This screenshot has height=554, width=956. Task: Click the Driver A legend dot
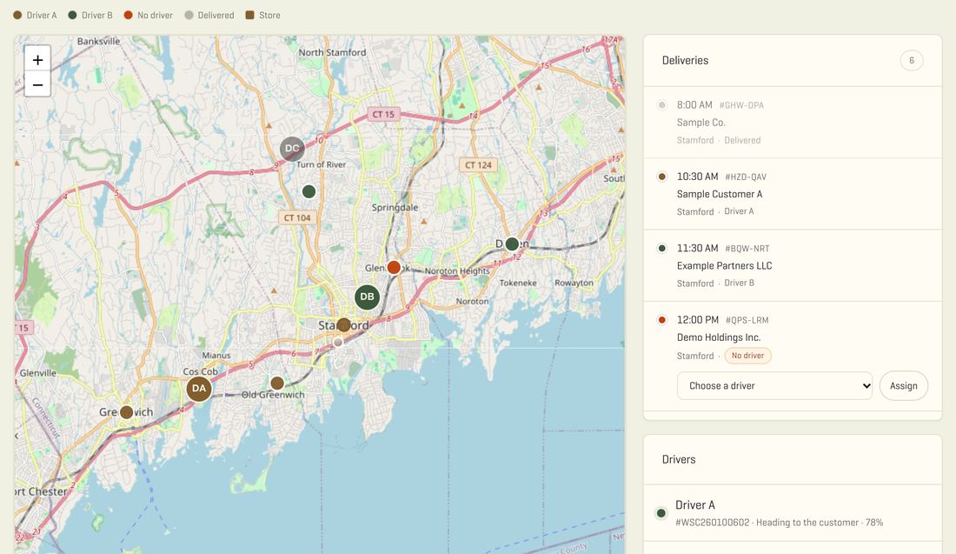(17, 16)
